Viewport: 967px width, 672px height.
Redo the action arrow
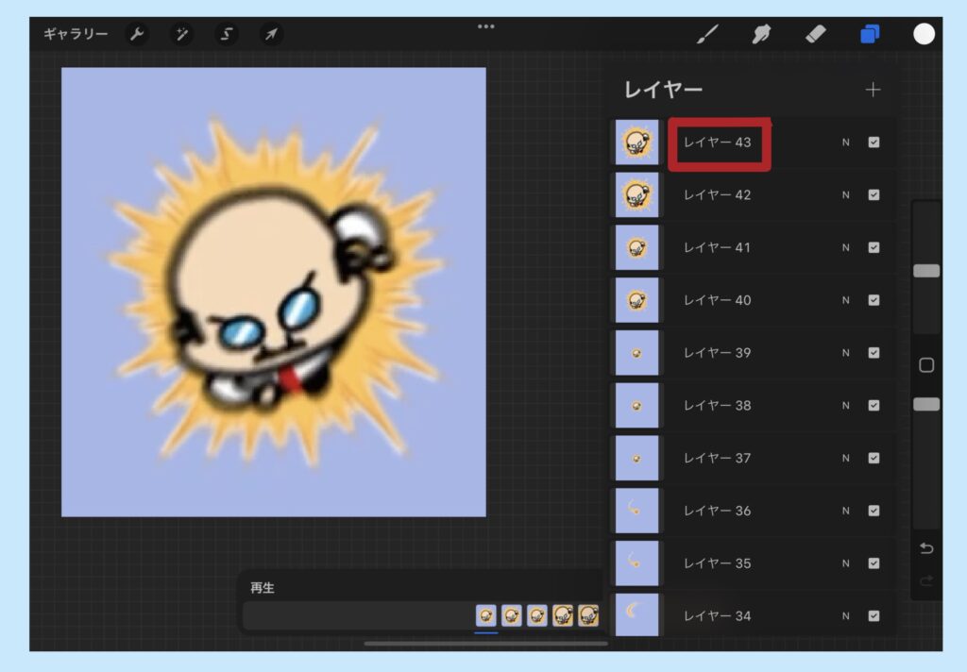click(926, 580)
